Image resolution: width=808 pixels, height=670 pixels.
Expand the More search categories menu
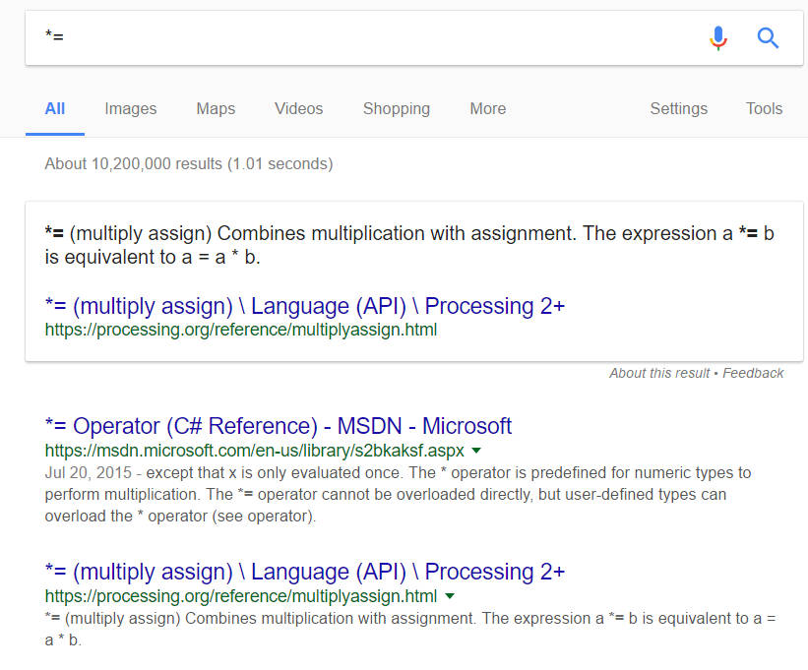tap(487, 108)
